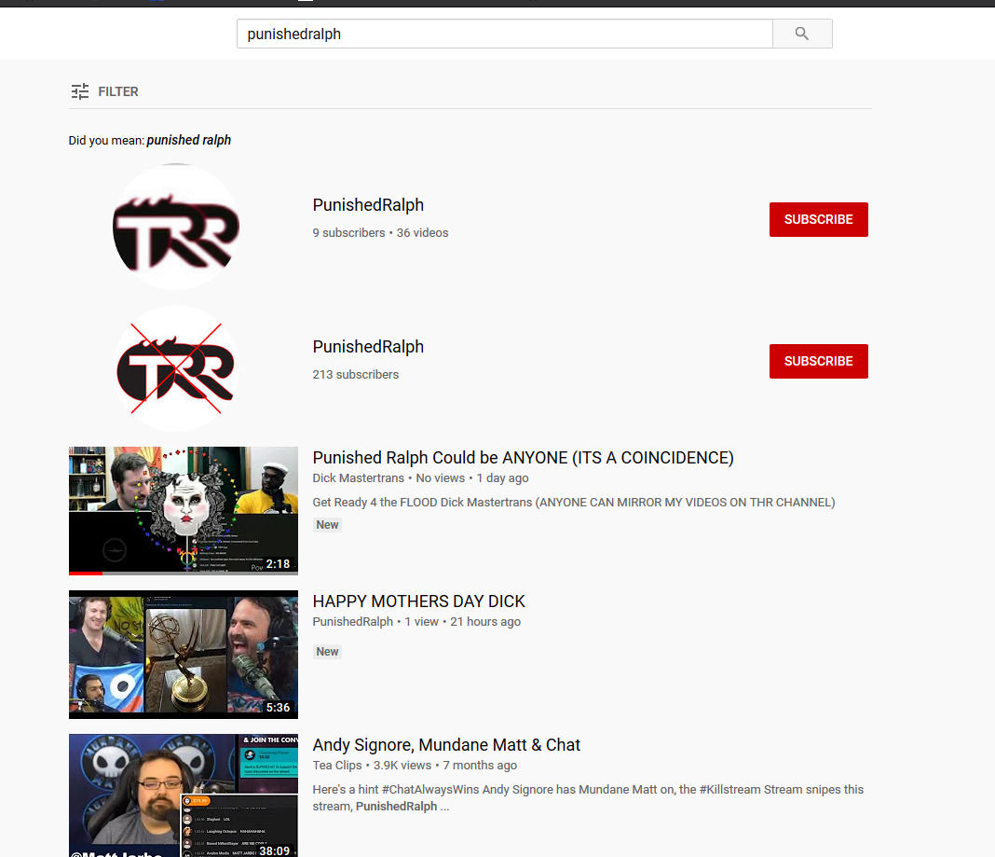This screenshot has height=857, width=995.
Task: Open the TRR avatar with 9 subscribers
Action: click(176, 227)
